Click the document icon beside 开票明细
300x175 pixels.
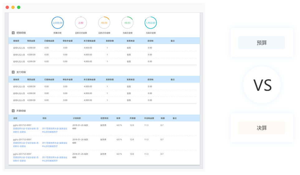point(13,111)
